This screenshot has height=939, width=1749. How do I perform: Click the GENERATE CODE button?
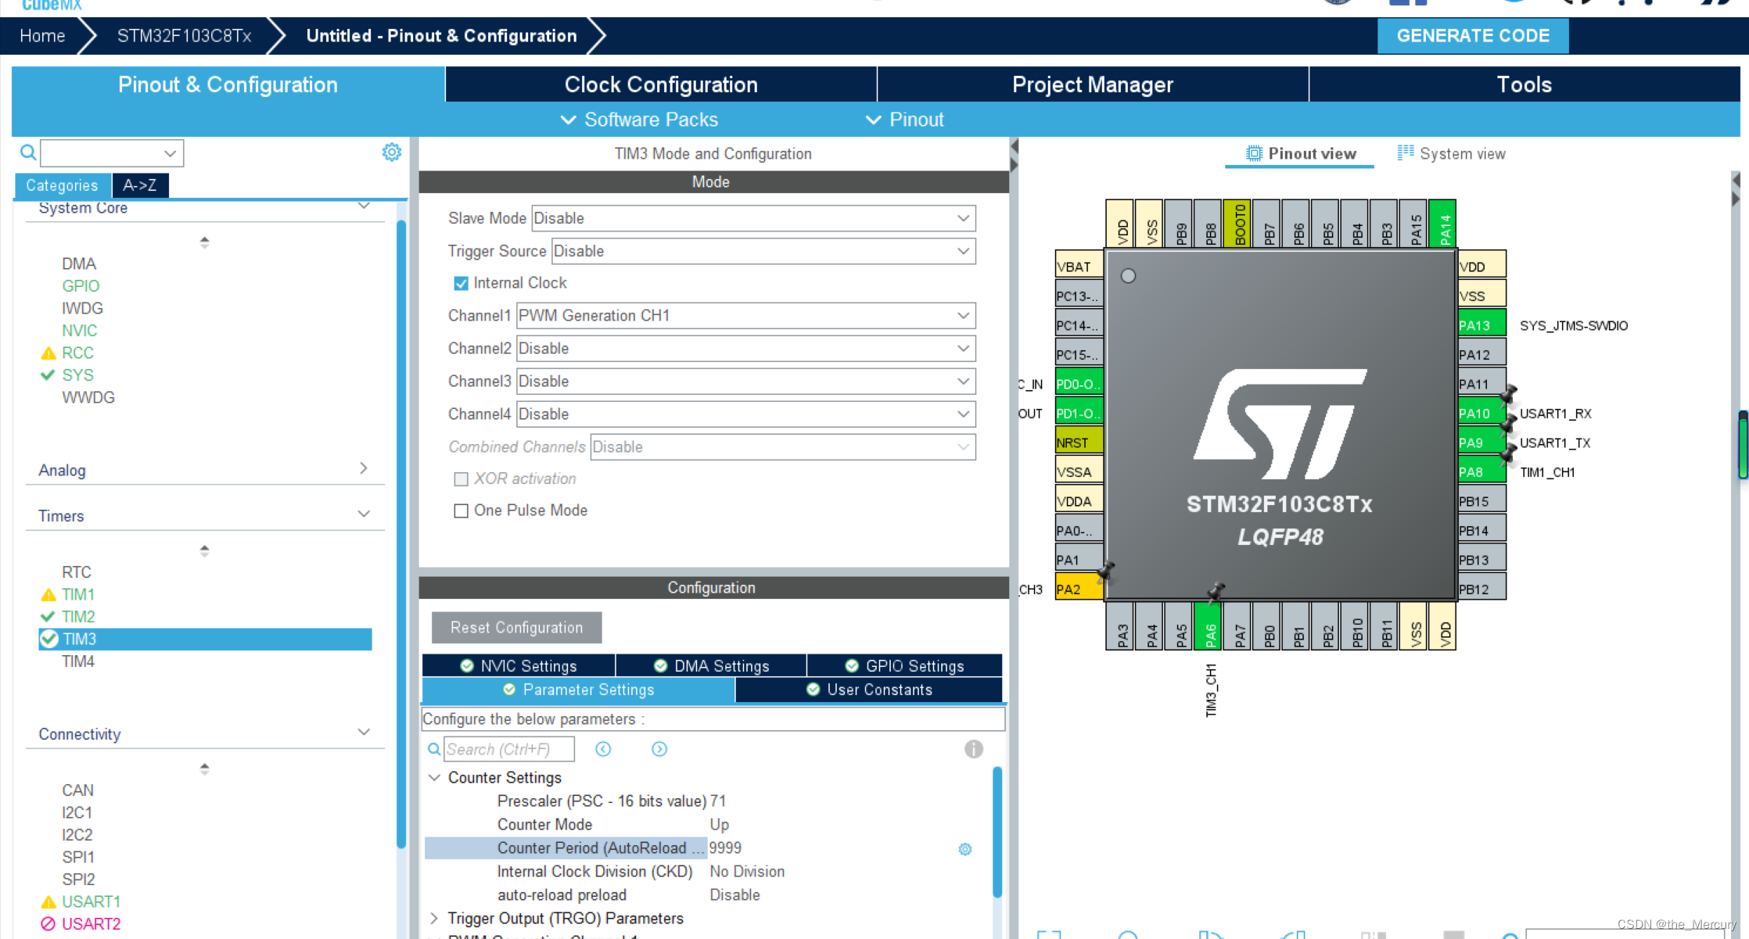[1472, 36]
